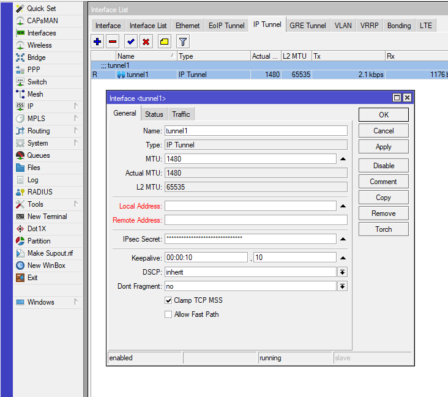448x397 pixels.
Task: Click the Keepalive interval 00:00:10 field
Action: [x=206, y=258]
